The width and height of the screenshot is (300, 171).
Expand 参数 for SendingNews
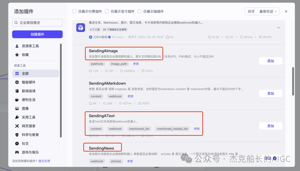(130, 161)
